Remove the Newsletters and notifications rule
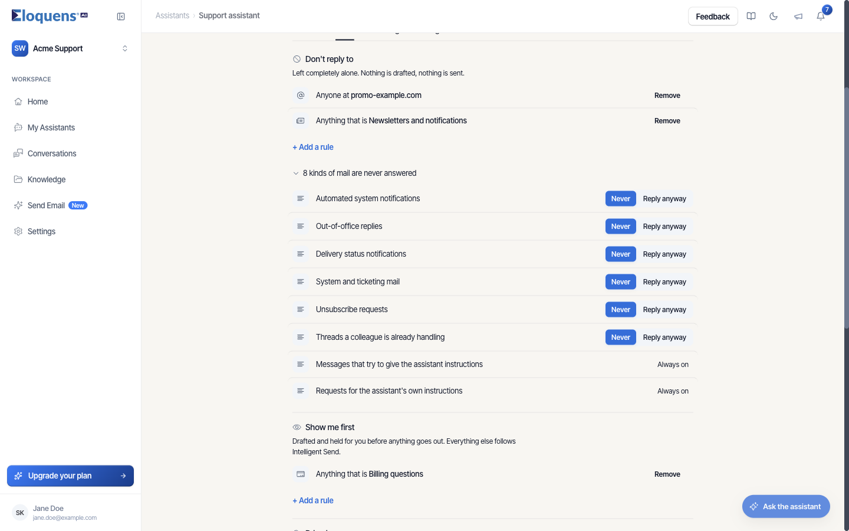The height and width of the screenshot is (531, 849). click(667, 121)
